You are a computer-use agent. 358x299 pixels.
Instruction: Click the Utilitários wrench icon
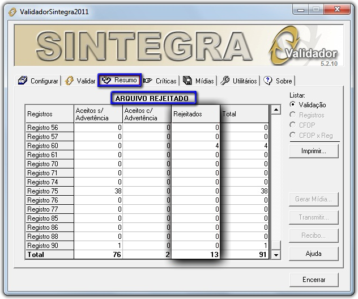(x=225, y=81)
